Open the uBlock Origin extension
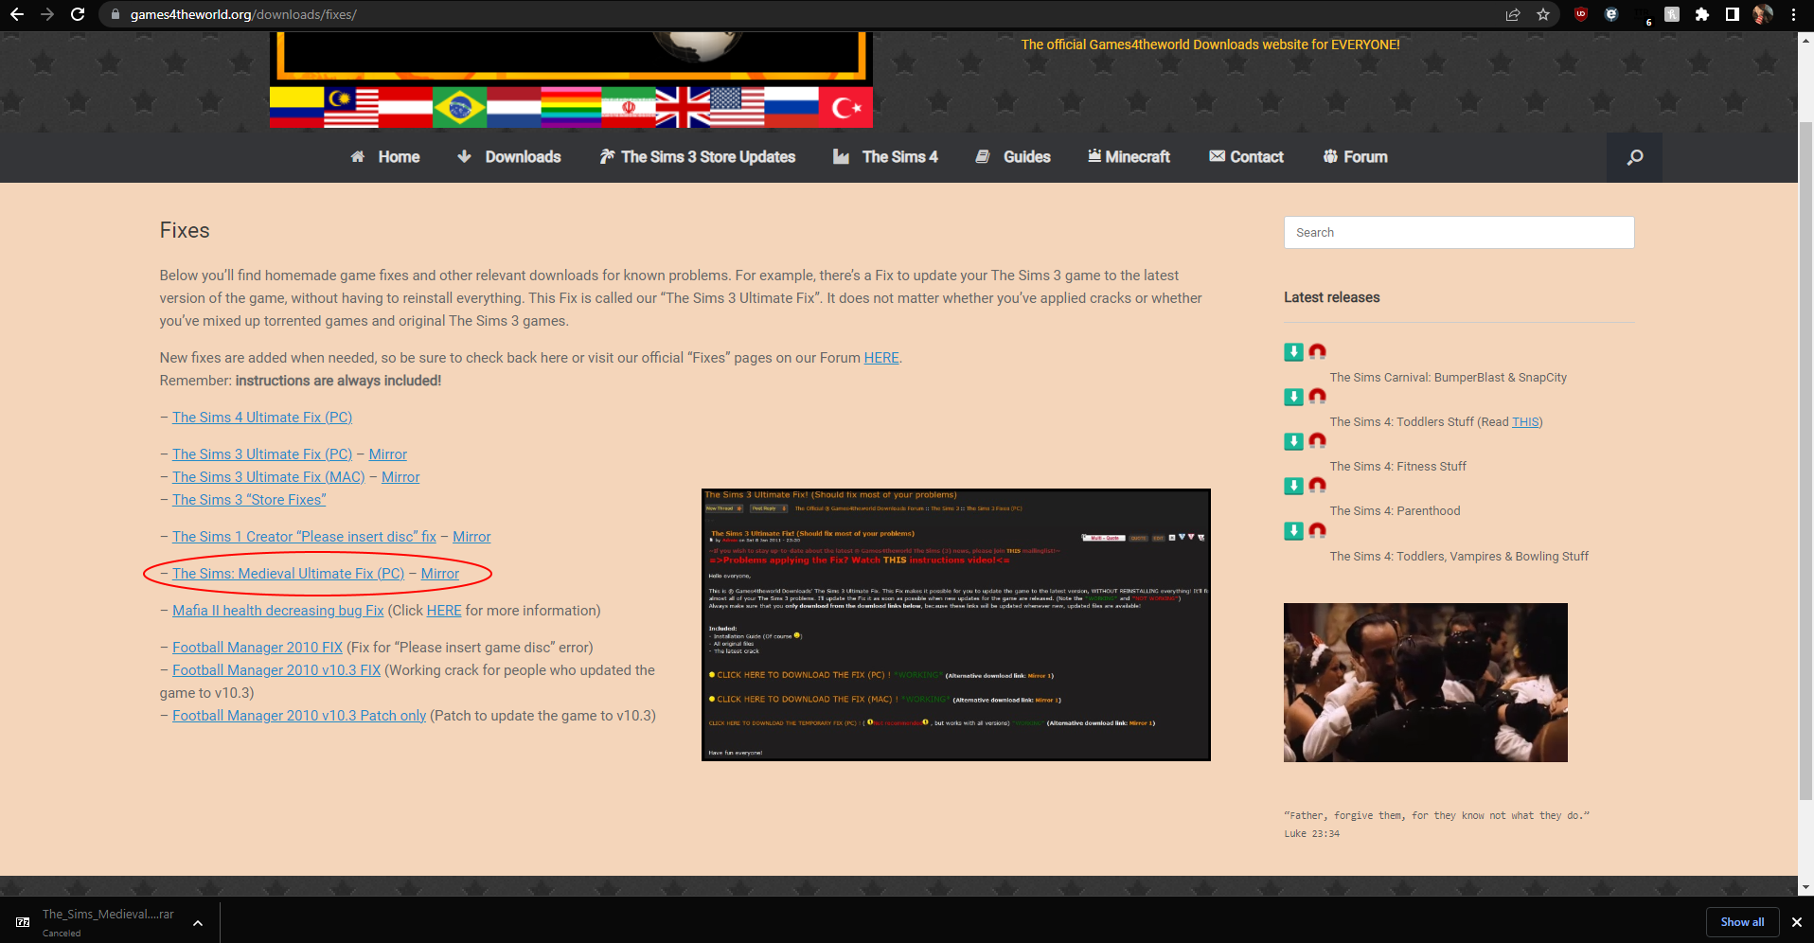Screen dimensions: 1814x943 pos(1581,14)
